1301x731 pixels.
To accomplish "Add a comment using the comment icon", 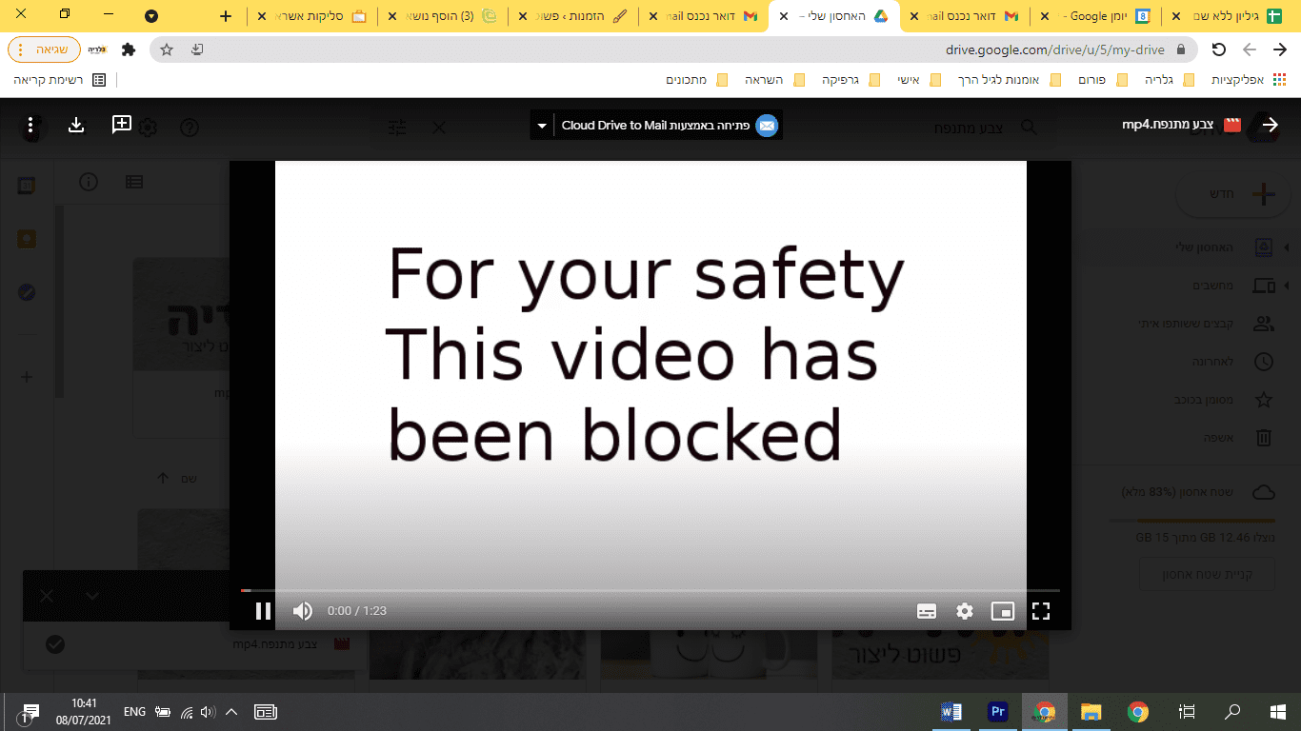I will point(122,125).
